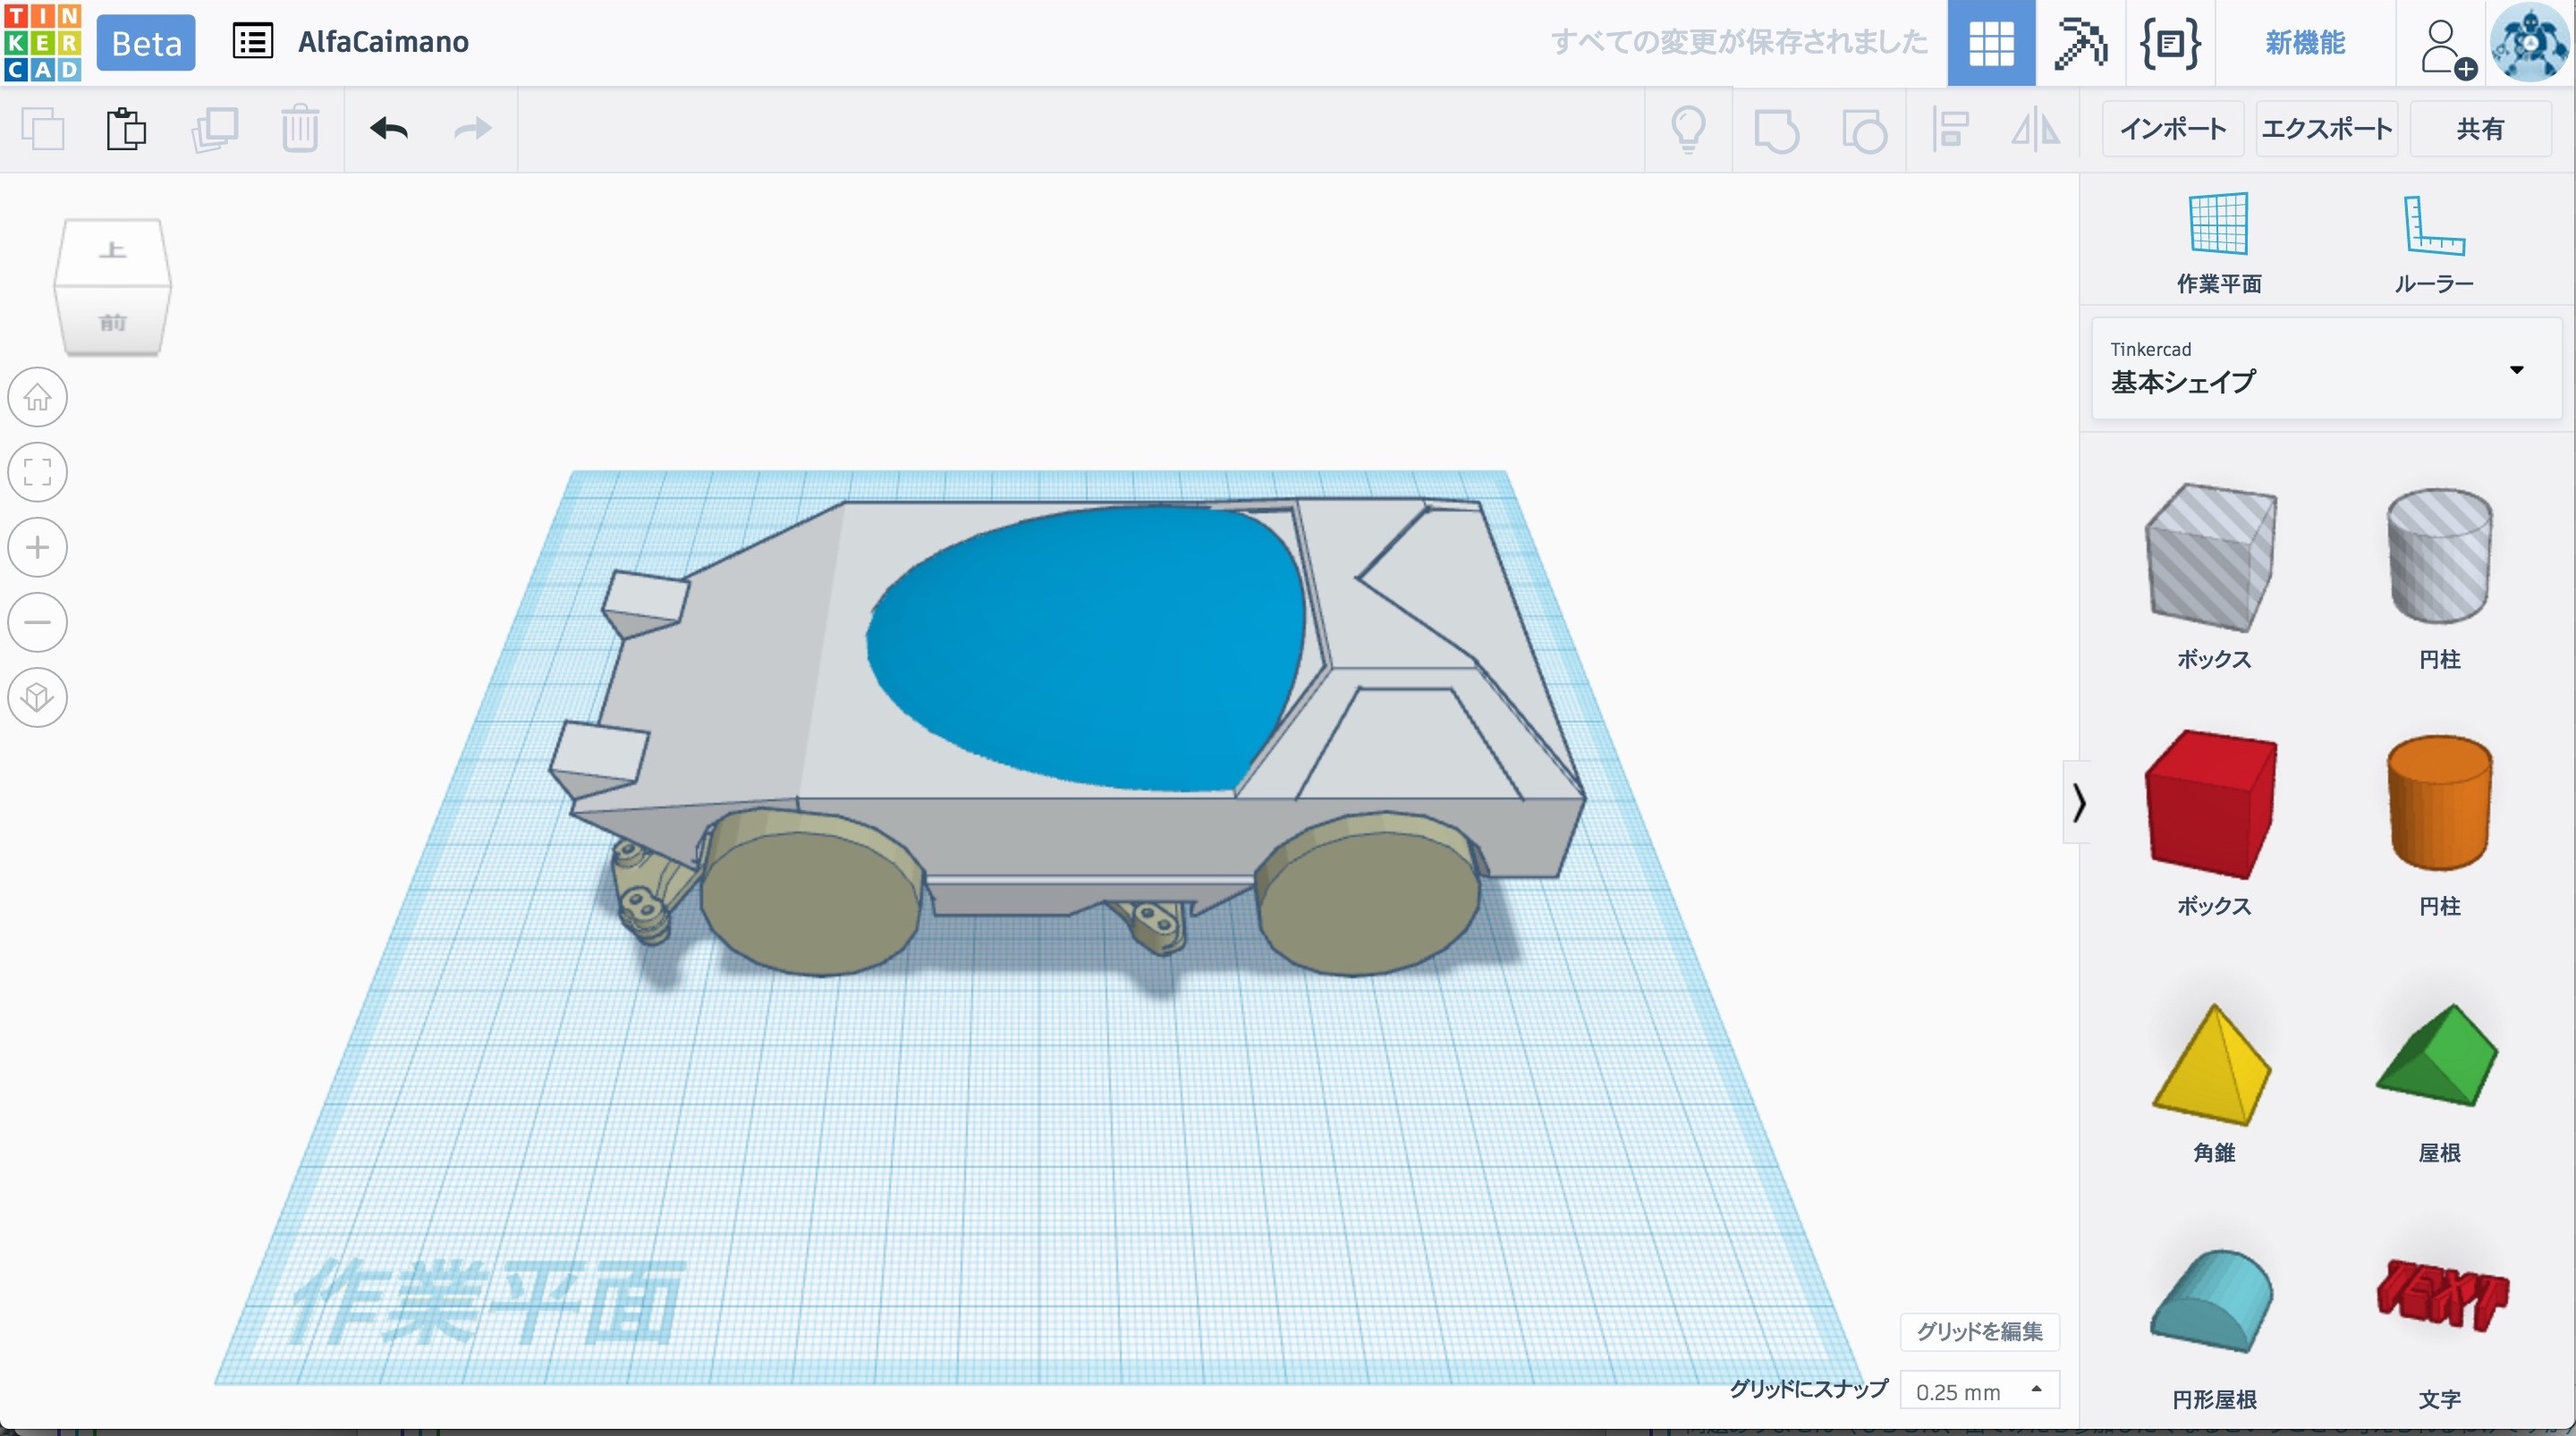Open the 基本シェイプ shapes dropdown
Viewport: 2576px width, 1436px height.
(x=2326, y=369)
